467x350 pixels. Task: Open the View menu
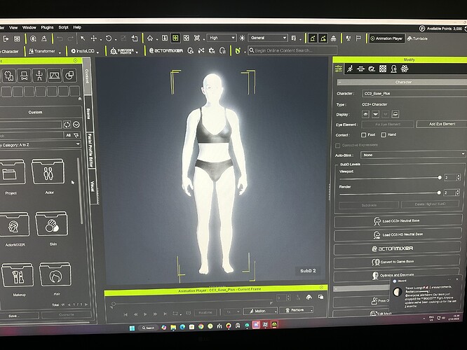[x=13, y=28]
